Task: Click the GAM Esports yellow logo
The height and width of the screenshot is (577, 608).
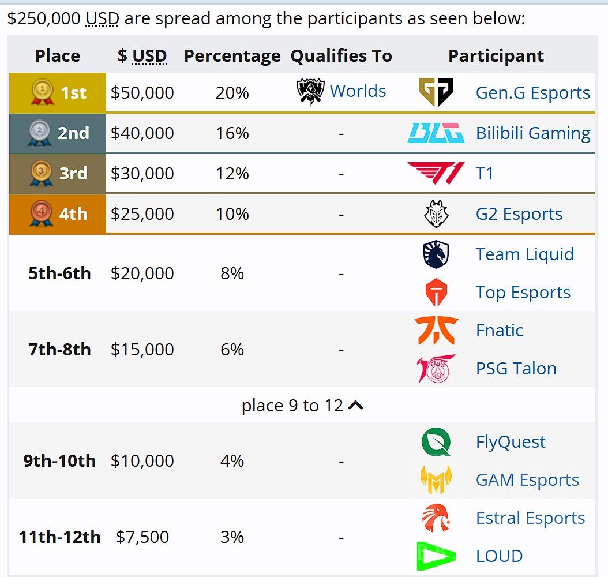Action: click(436, 480)
